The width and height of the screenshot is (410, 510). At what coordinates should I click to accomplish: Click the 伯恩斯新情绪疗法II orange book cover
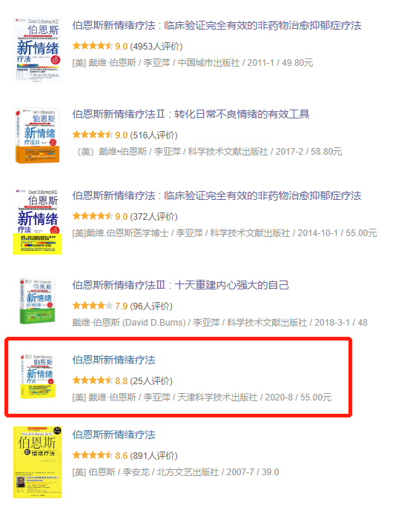(x=38, y=135)
